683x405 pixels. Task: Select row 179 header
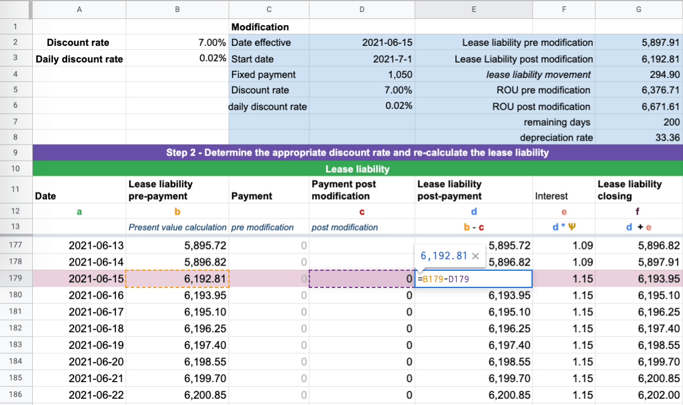[15, 278]
